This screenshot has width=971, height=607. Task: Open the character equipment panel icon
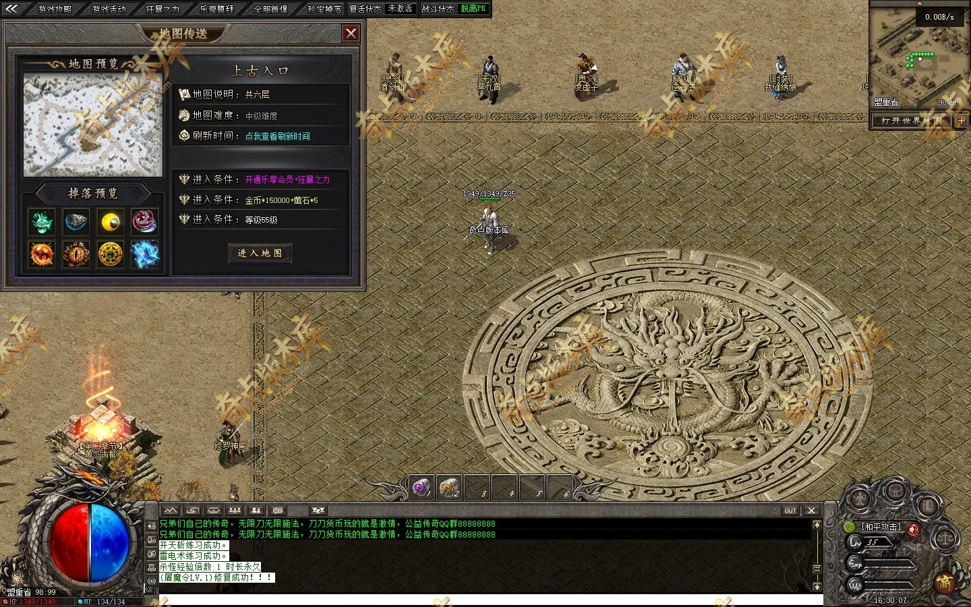pos(859,500)
